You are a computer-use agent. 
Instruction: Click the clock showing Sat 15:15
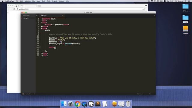(x=170, y=1)
